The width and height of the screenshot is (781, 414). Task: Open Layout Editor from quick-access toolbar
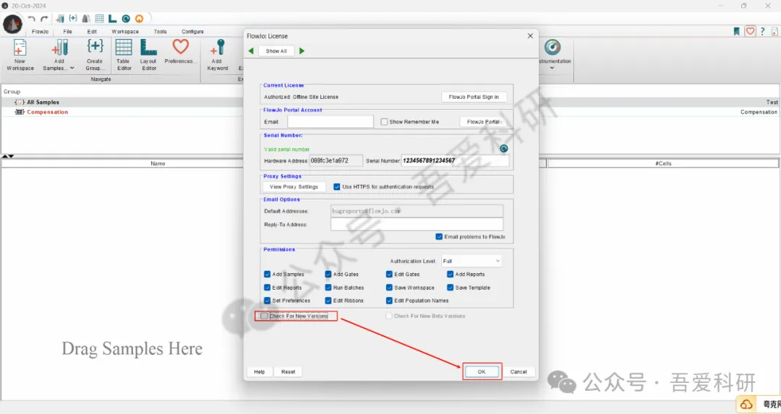click(x=113, y=19)
